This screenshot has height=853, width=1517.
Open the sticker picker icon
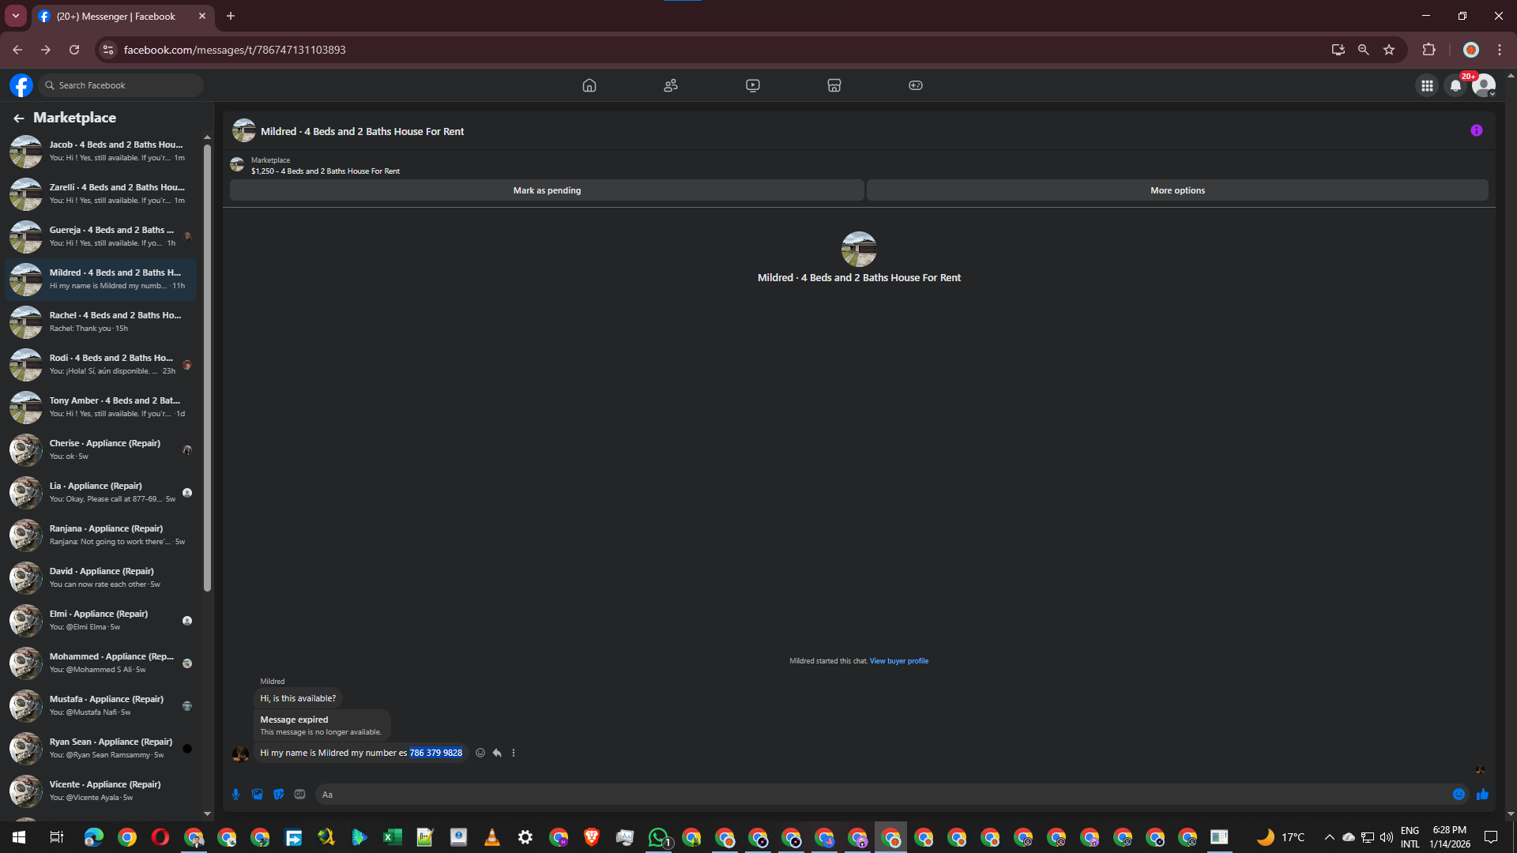pyautogui.click(x=278, y=795)
